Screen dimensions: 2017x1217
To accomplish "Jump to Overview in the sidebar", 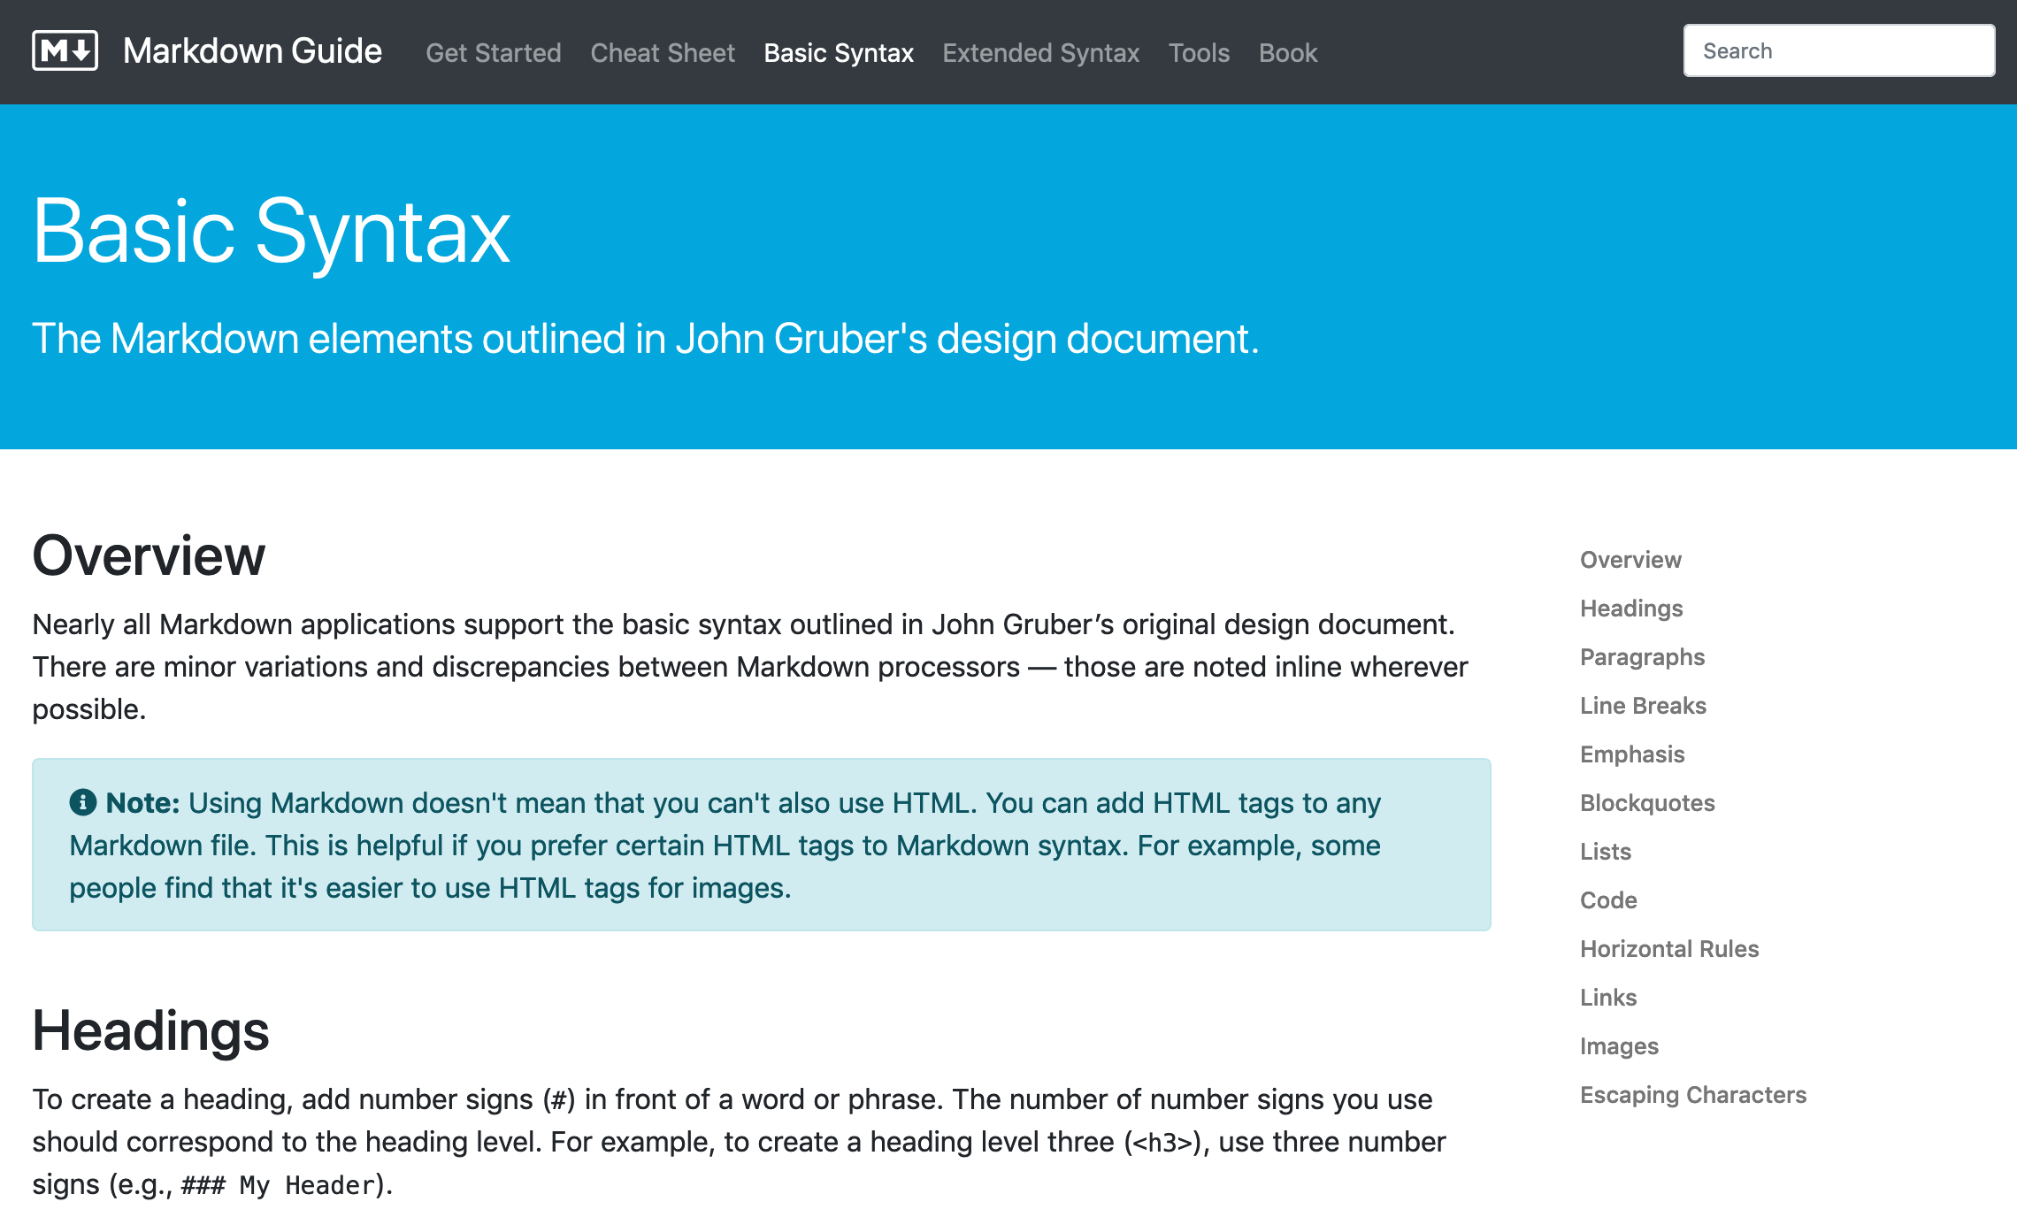I will [1630, 560].
